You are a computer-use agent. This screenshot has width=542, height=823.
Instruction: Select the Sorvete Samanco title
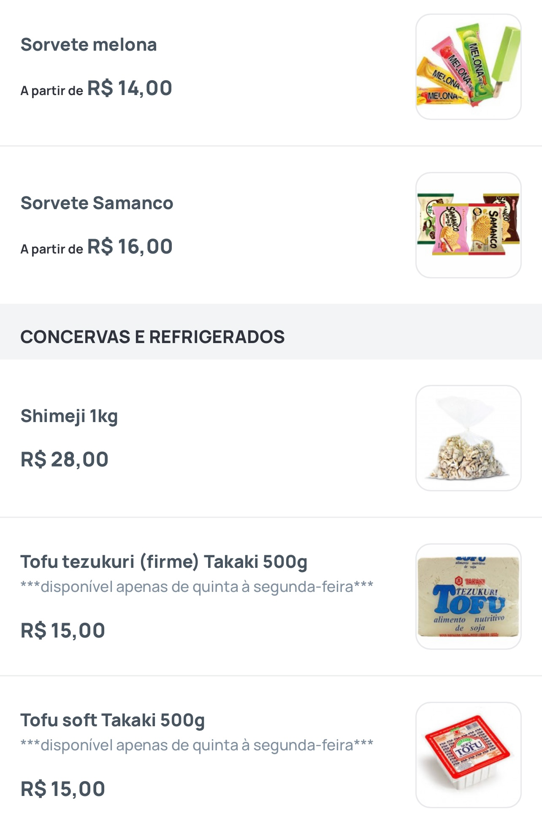[x=97, y=203]
